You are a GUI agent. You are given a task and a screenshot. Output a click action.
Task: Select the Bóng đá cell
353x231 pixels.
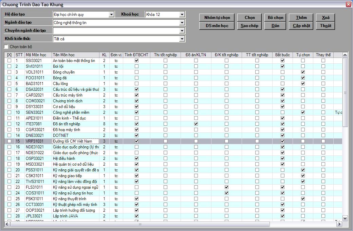pos(75,78)
